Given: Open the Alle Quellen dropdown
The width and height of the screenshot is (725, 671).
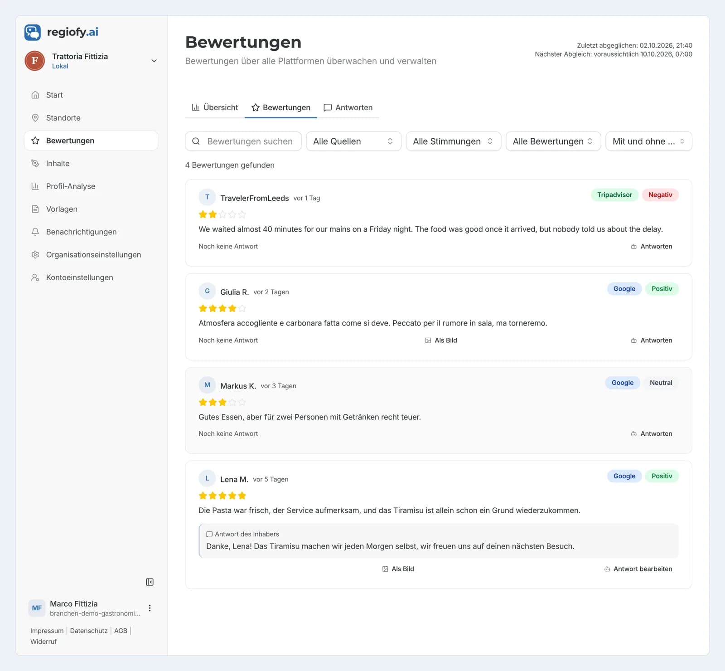Looking at the screenshot, I should 354,141.
